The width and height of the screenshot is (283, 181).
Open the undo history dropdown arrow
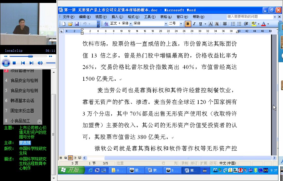click(89, 24)
